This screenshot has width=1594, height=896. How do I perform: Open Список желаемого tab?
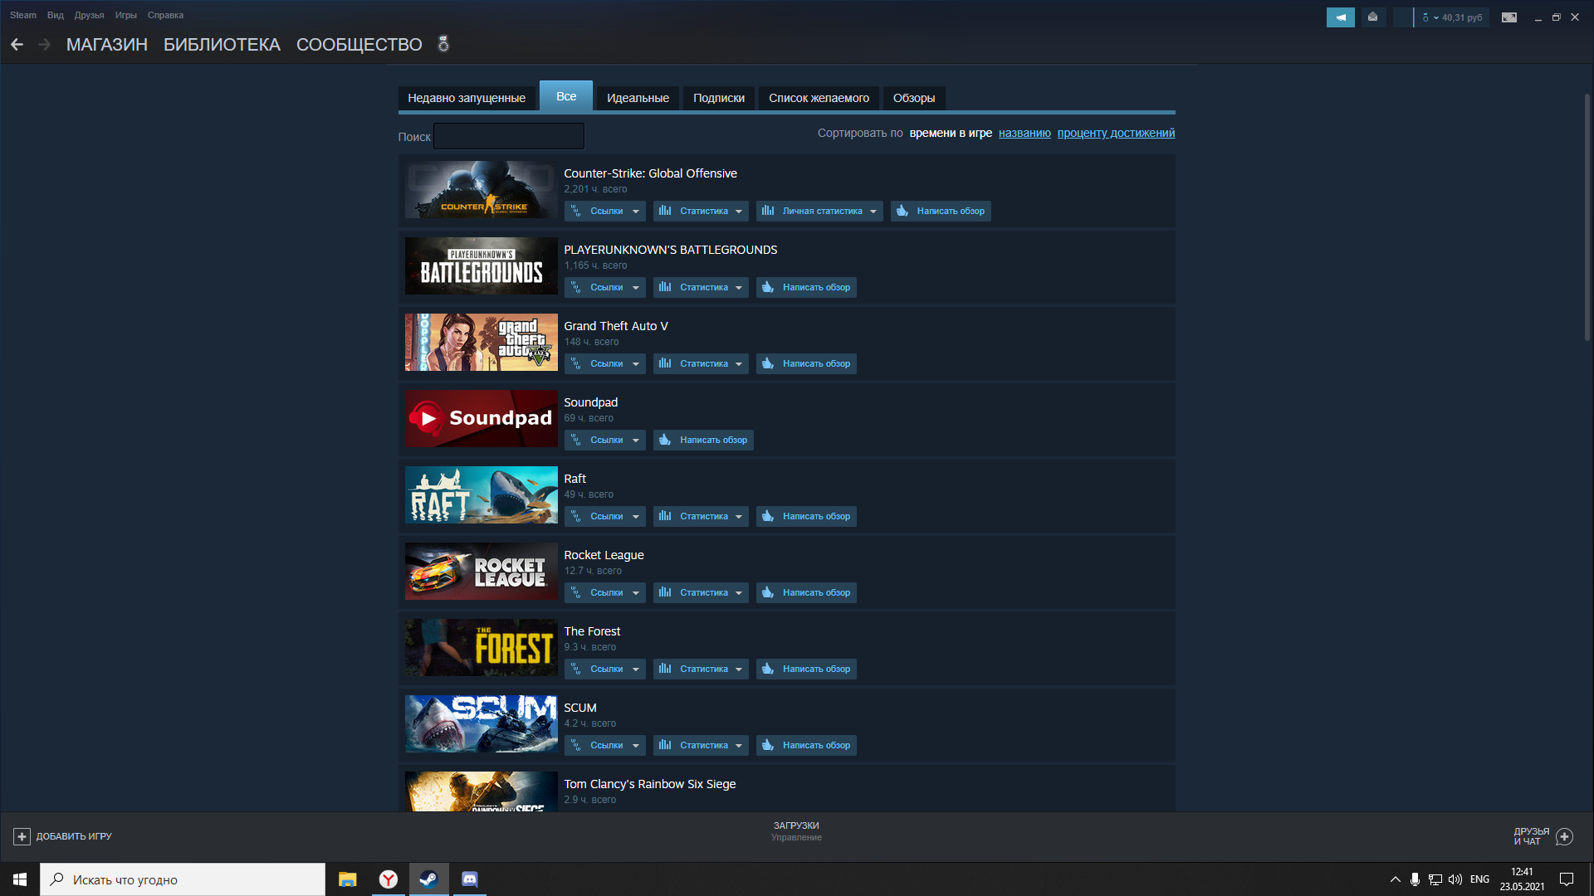pos(819,98)
